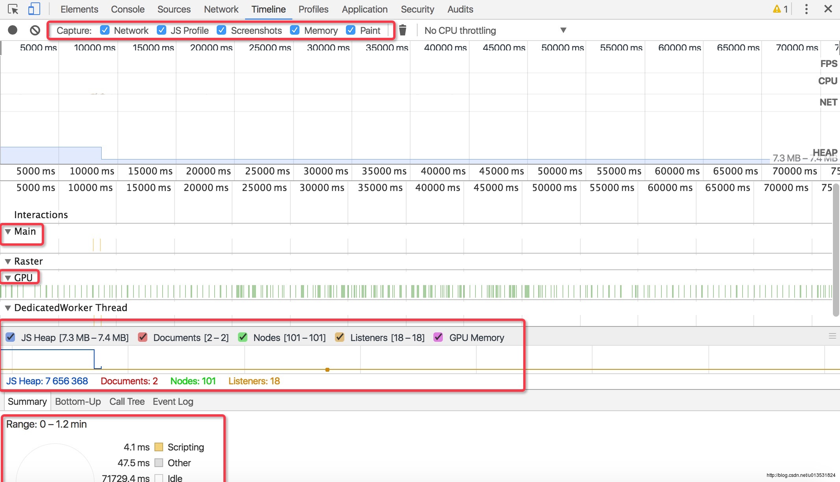Uncheck the Network capture checkbox
Image resolution: width=840 pixels, height=482 pixels.
[105, 30]
